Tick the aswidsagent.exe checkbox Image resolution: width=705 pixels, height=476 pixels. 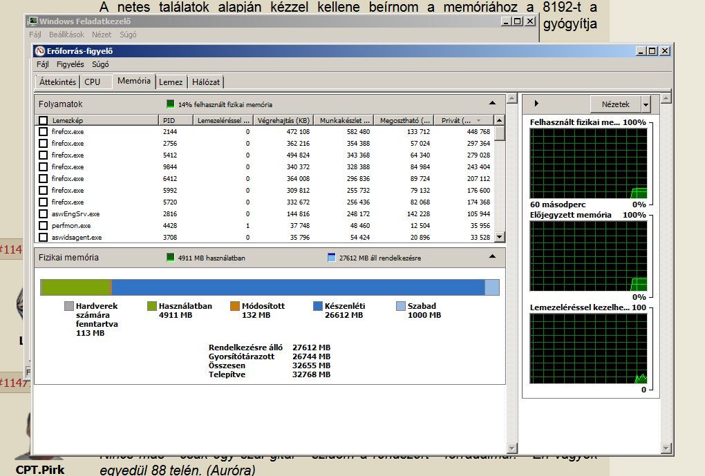click(43, 238)
